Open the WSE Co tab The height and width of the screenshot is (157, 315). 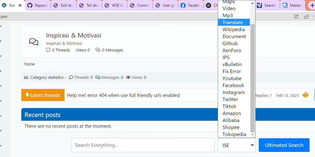click(115, 5)
